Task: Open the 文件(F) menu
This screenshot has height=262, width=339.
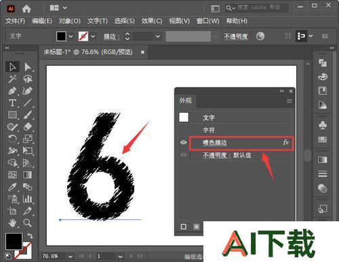Action: pyautogui.click(x=15, y=21)
